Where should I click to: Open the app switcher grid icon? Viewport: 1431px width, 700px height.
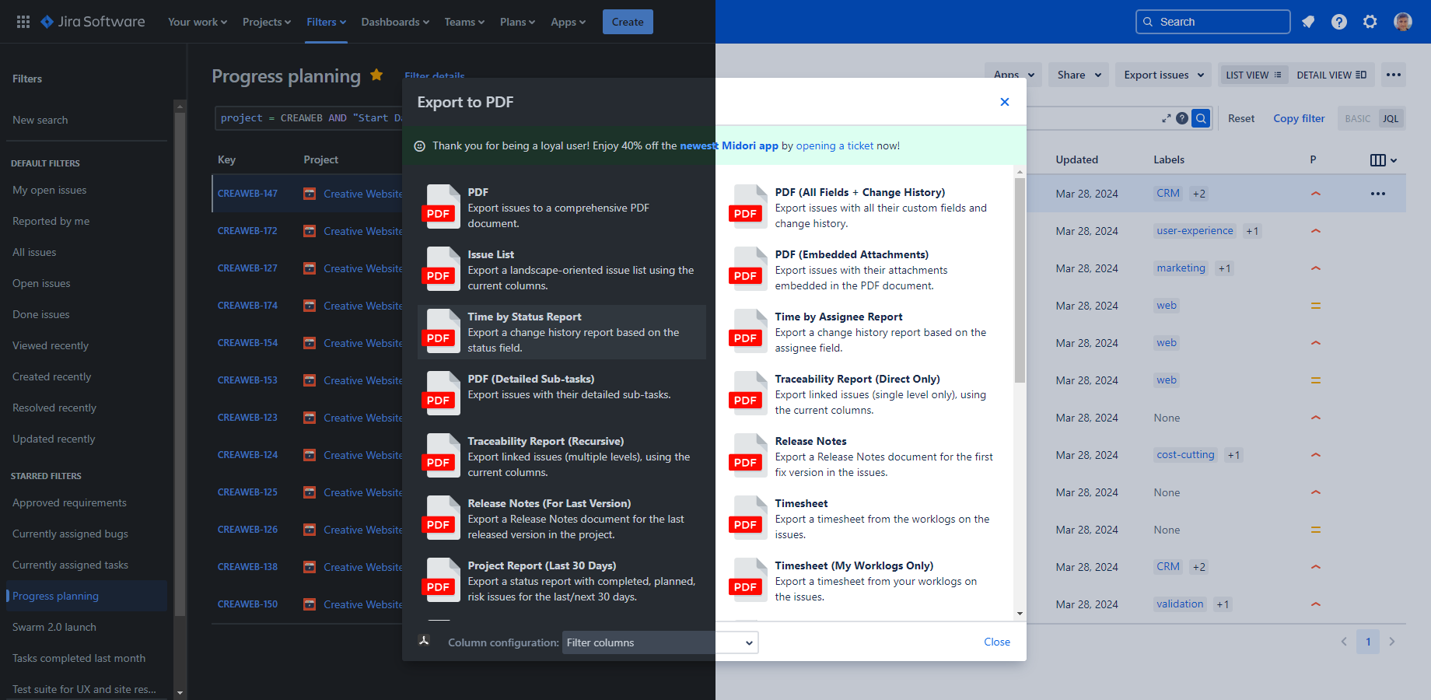click(x=23, y=22)
